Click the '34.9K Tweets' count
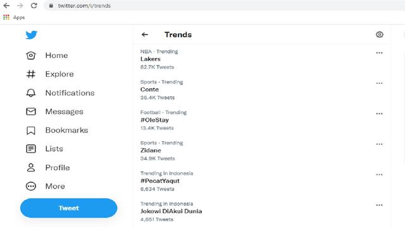Viewport: 405px width, 227px height. [158, 158]
